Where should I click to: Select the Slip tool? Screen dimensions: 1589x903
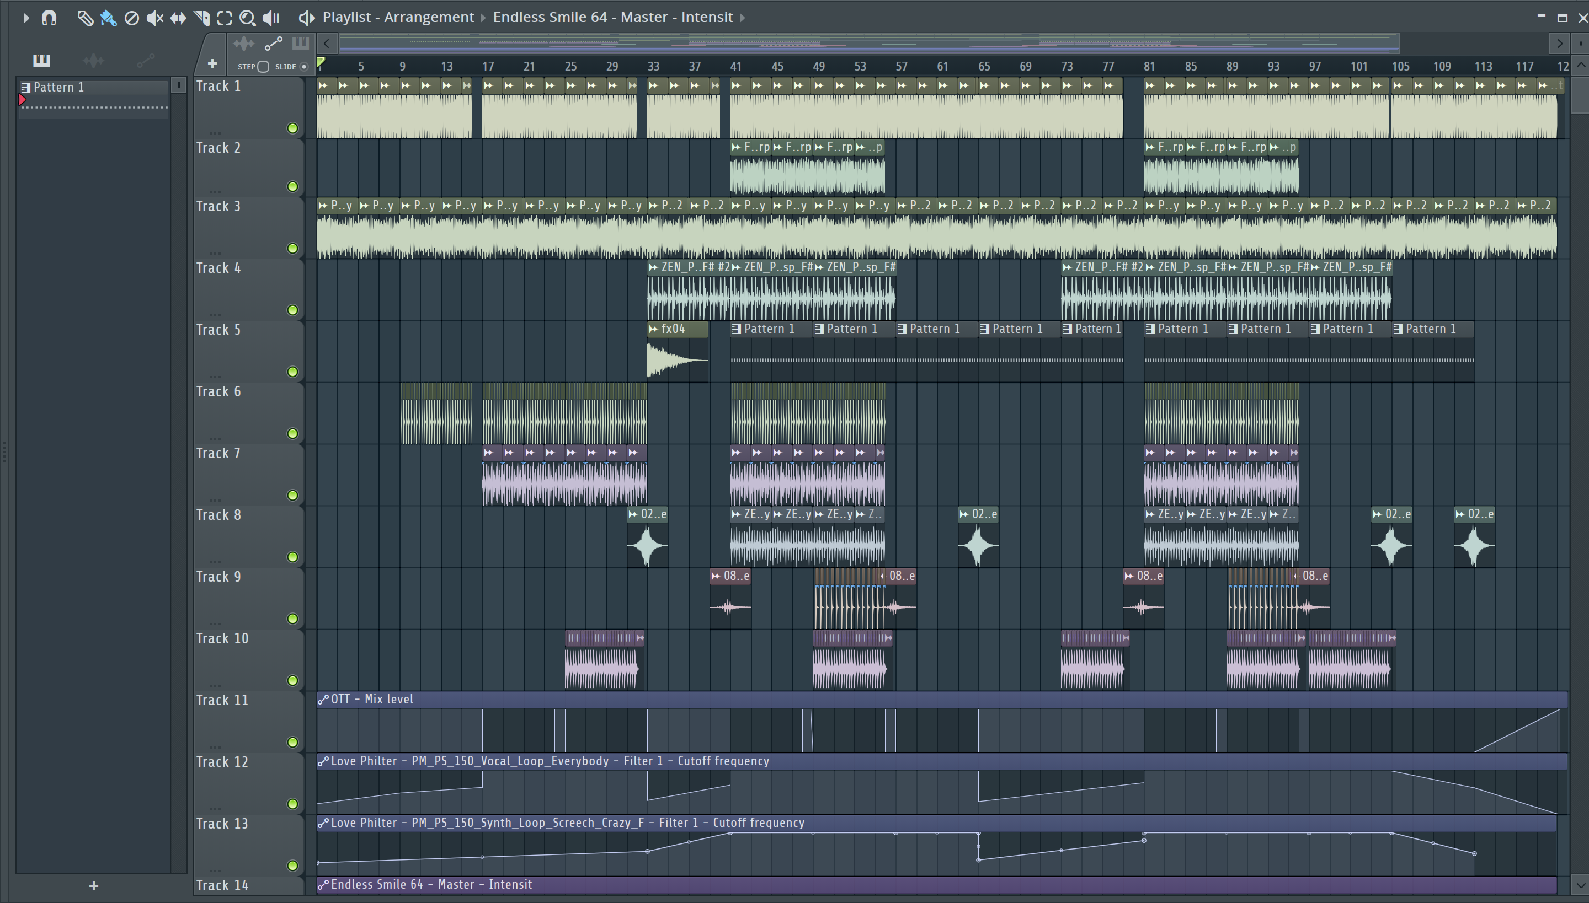pyautogui.click(x=178, y=18)
